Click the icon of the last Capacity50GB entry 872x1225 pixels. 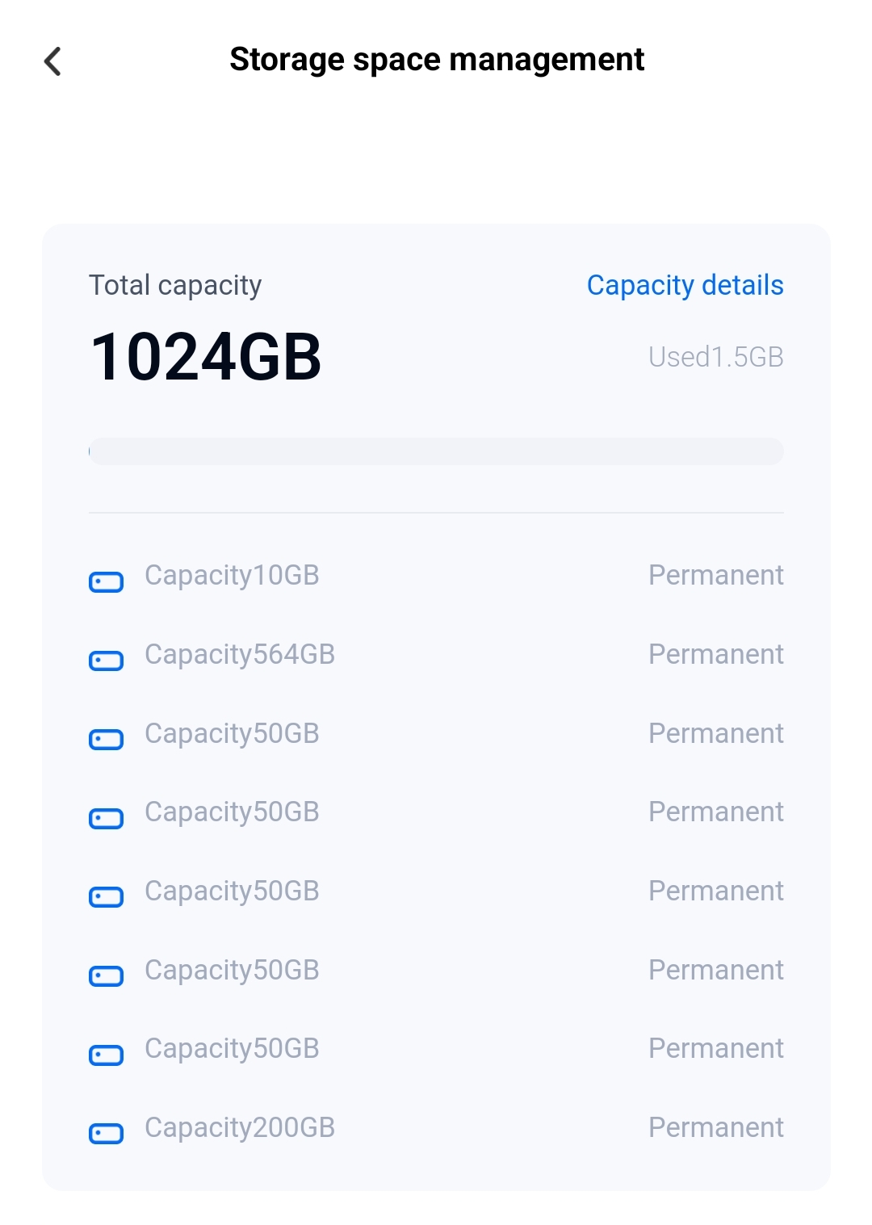point(106,1055)
